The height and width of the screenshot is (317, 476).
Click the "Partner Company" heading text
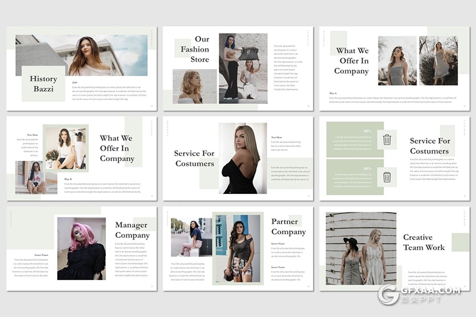click(289, 227)
